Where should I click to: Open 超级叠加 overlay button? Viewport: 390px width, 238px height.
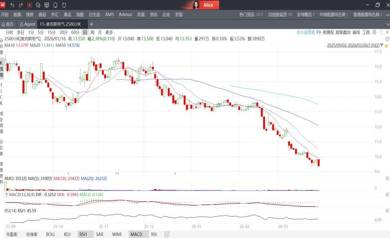[x=343, y=32]
